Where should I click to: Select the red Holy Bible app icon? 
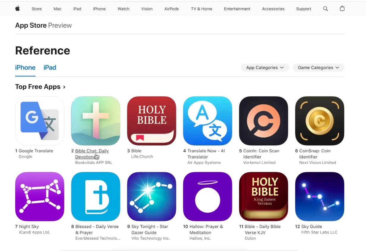tap(152, 121)
